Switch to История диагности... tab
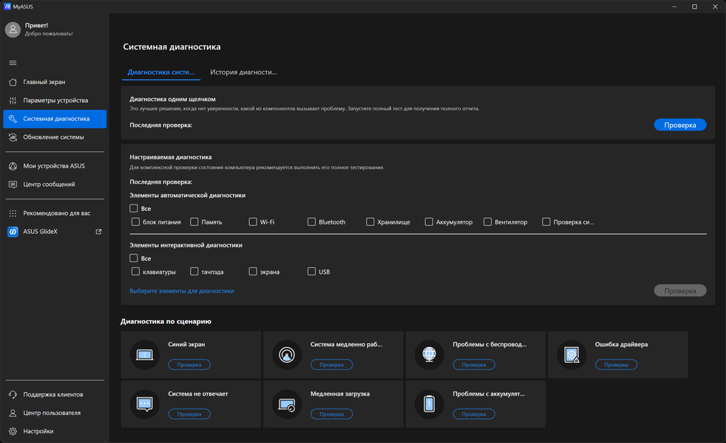The width and height of the screenshot is (726, 443). (243, 72)
